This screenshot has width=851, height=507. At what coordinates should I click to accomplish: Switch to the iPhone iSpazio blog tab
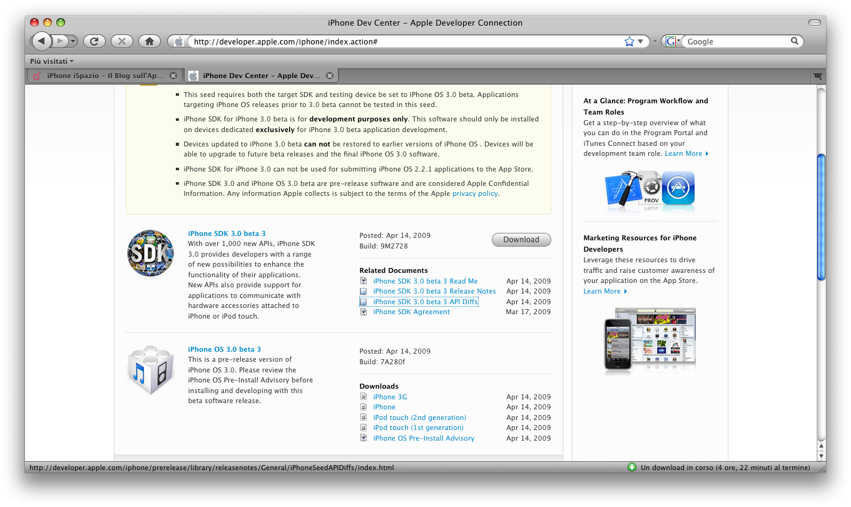105,76
